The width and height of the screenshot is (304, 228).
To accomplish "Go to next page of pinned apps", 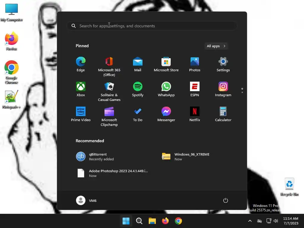I will point(242,92).
